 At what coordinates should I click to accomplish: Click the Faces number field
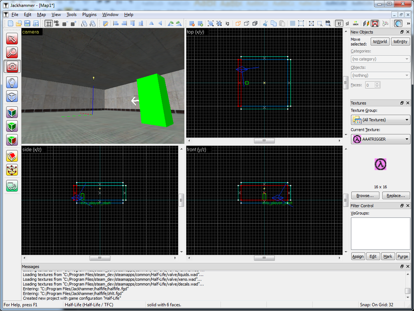coord(370,85)
